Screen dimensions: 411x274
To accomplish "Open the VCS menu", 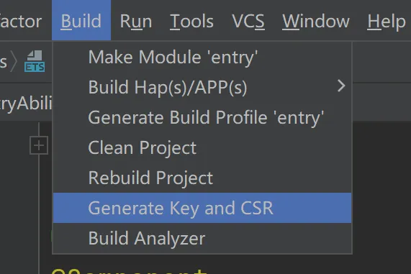I will (x=248, y=21).
